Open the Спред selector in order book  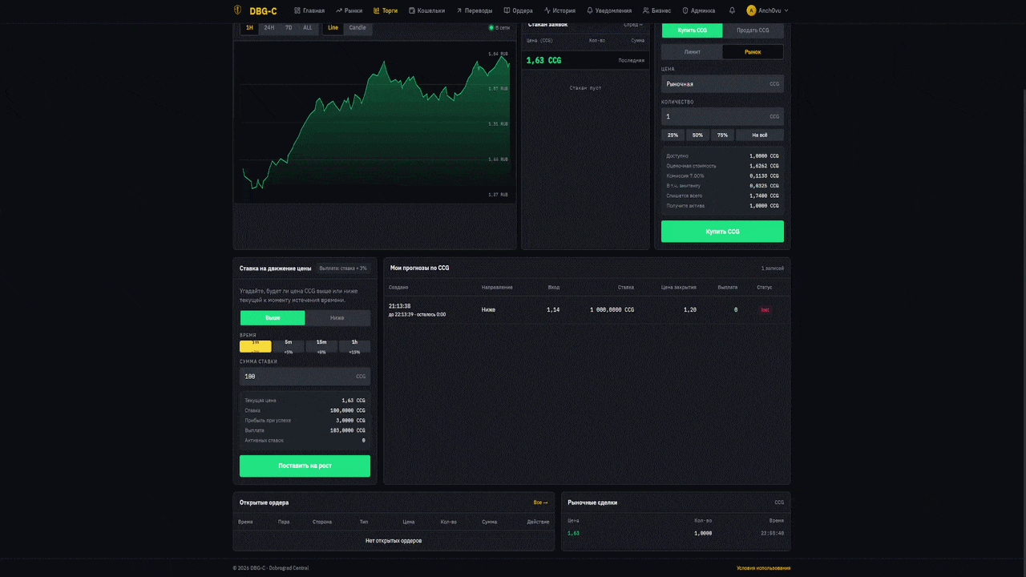tap(632, 25)
